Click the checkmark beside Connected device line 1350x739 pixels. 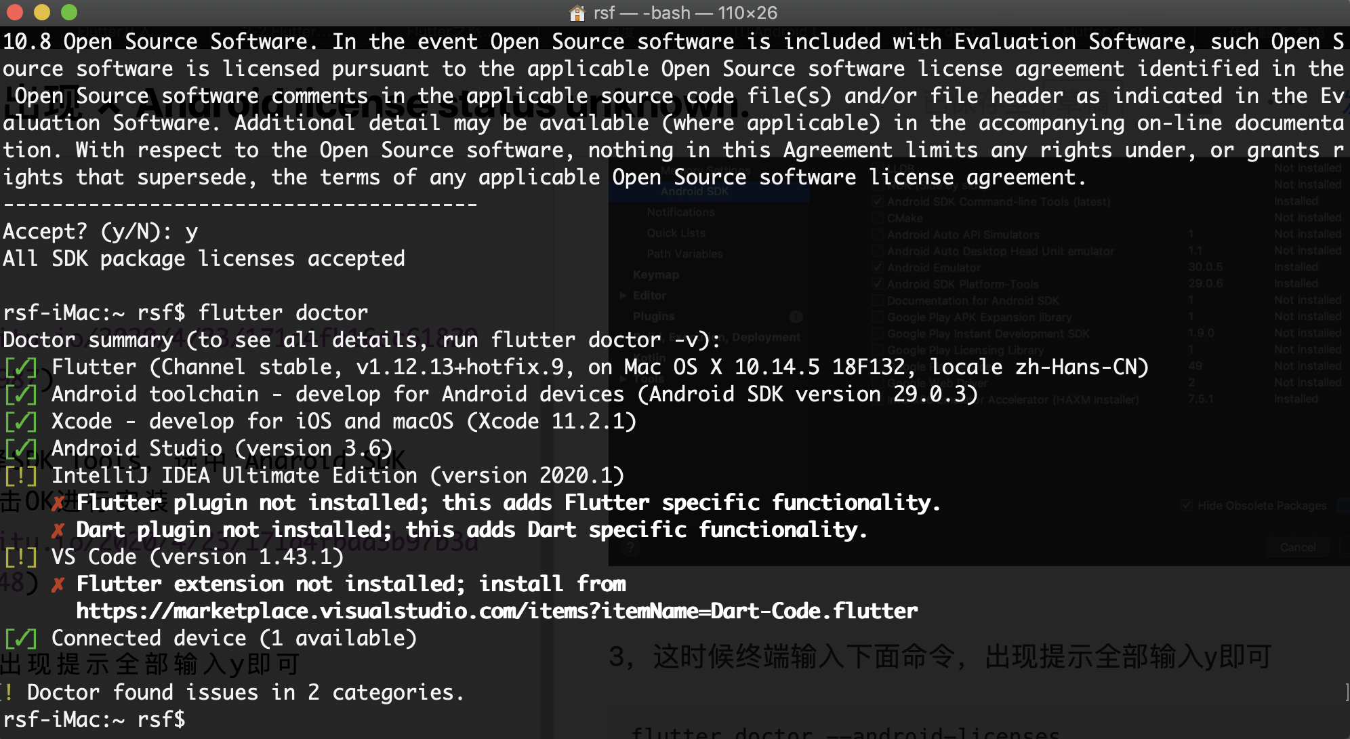coord(21,639)
